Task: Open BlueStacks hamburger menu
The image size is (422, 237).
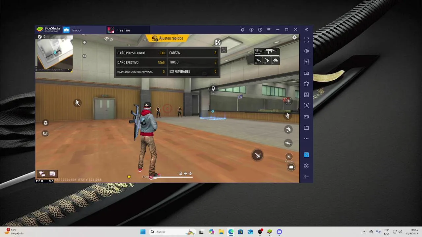Action: pos(269,30)
